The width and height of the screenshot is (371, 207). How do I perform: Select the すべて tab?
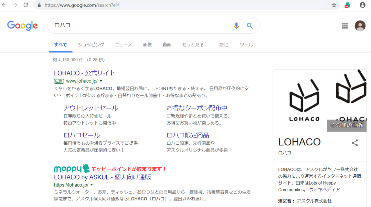pyautogui.click(x=61, y=45)
